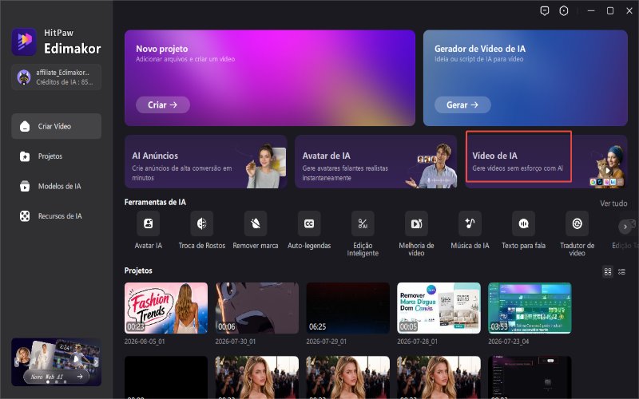Open the hexagon settings icon in title bar
This screenshot has width=639, height=399.
[564, 11]
